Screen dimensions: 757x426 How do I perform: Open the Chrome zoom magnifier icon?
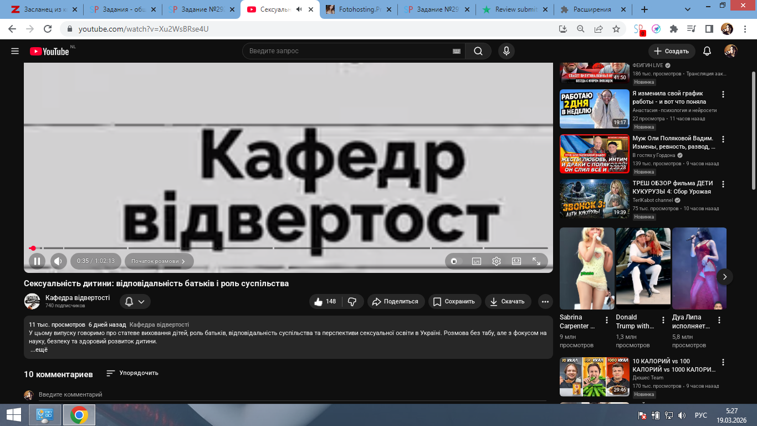pyautogui.click(x=581, y=29)
